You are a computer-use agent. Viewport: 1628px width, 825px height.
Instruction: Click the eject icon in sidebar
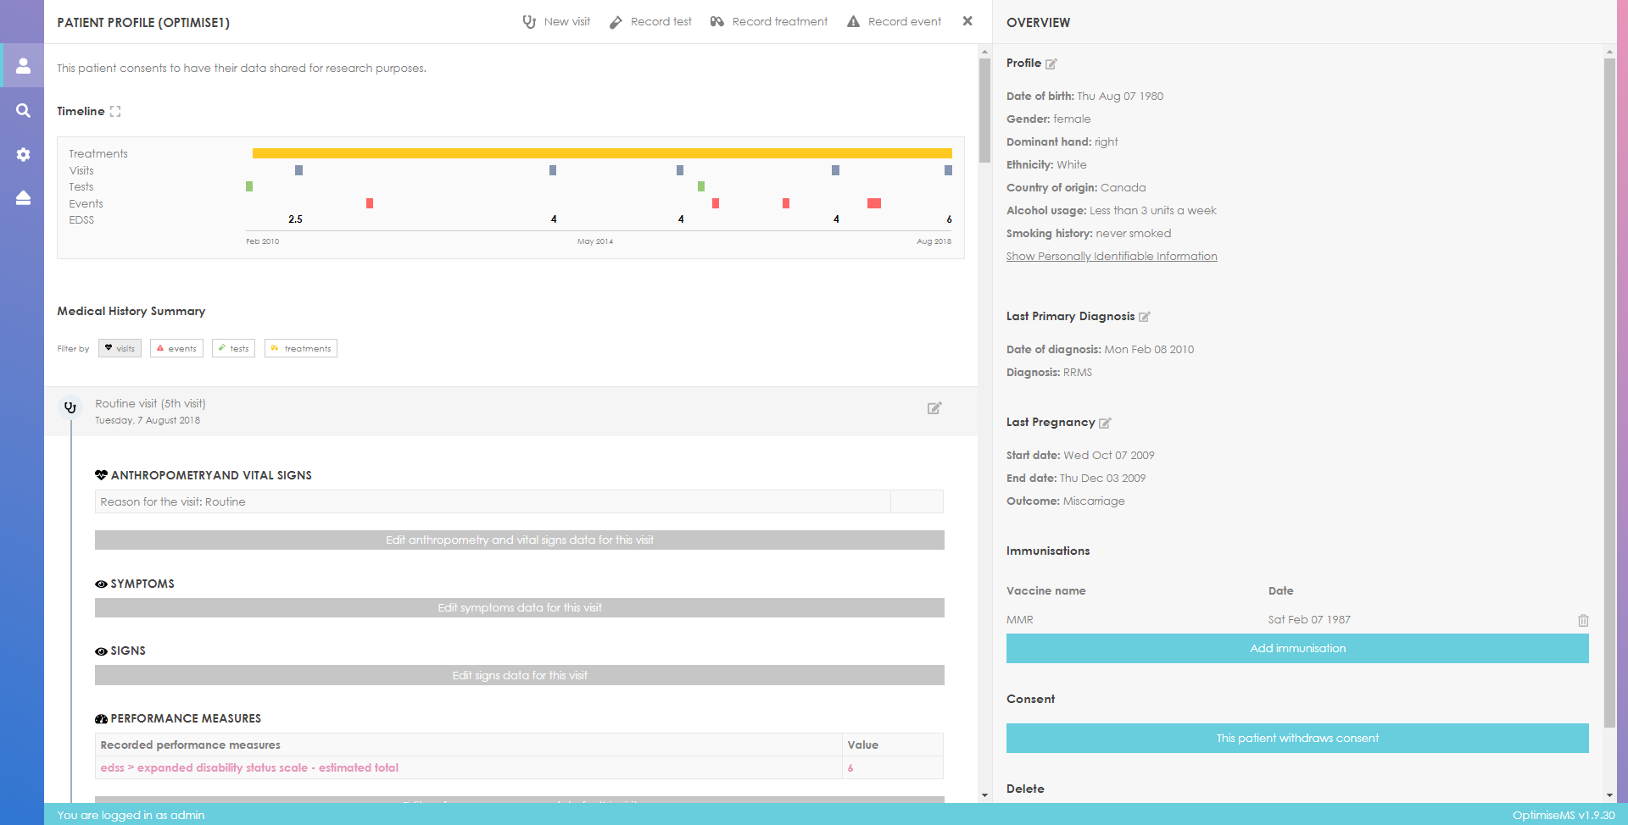(x=23, y=198)
